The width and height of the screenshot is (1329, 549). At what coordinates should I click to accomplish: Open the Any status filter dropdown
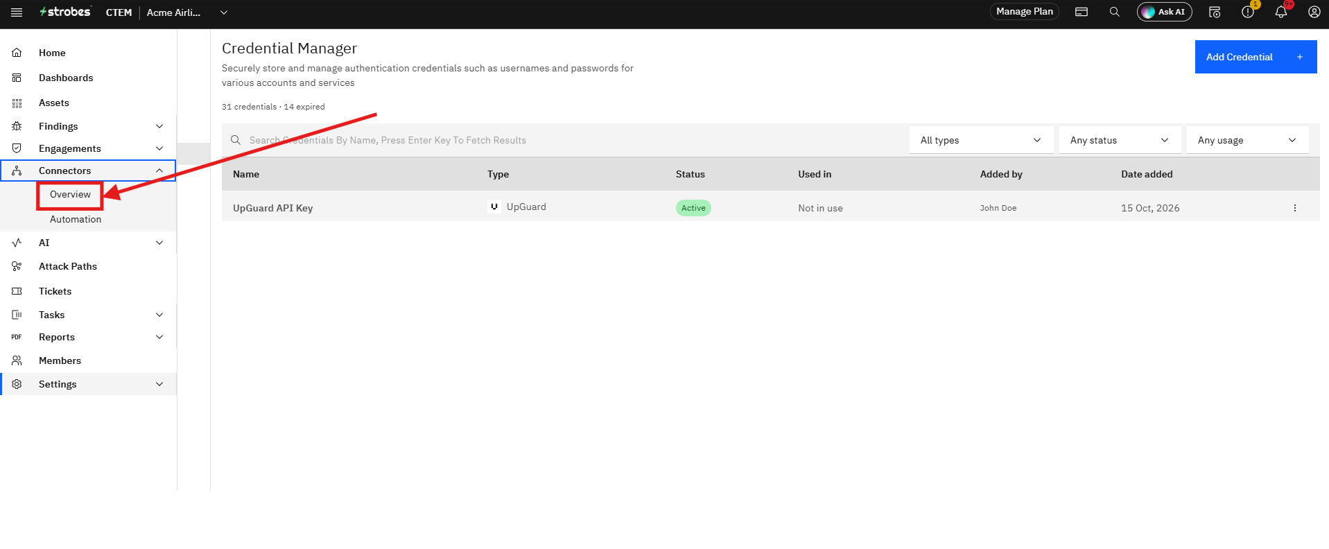(x=1120, y=140)
